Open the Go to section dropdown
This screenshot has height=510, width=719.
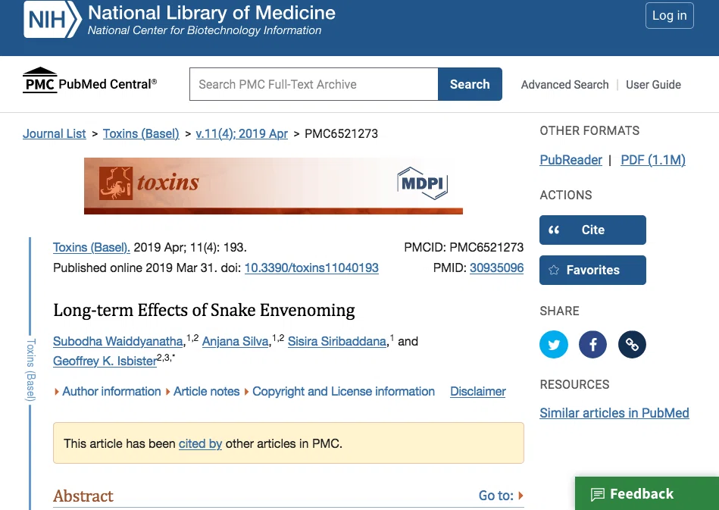(x=501, y=496)
